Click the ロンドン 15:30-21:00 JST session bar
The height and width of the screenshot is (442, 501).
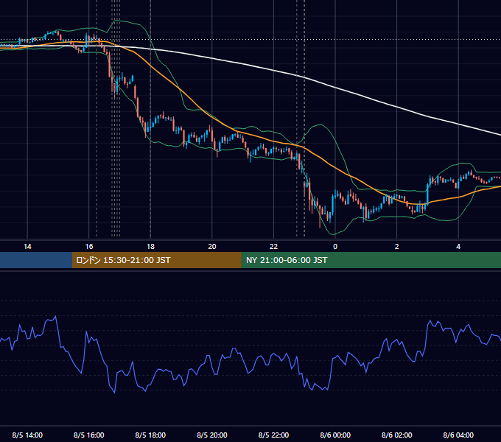click(156, 260)
